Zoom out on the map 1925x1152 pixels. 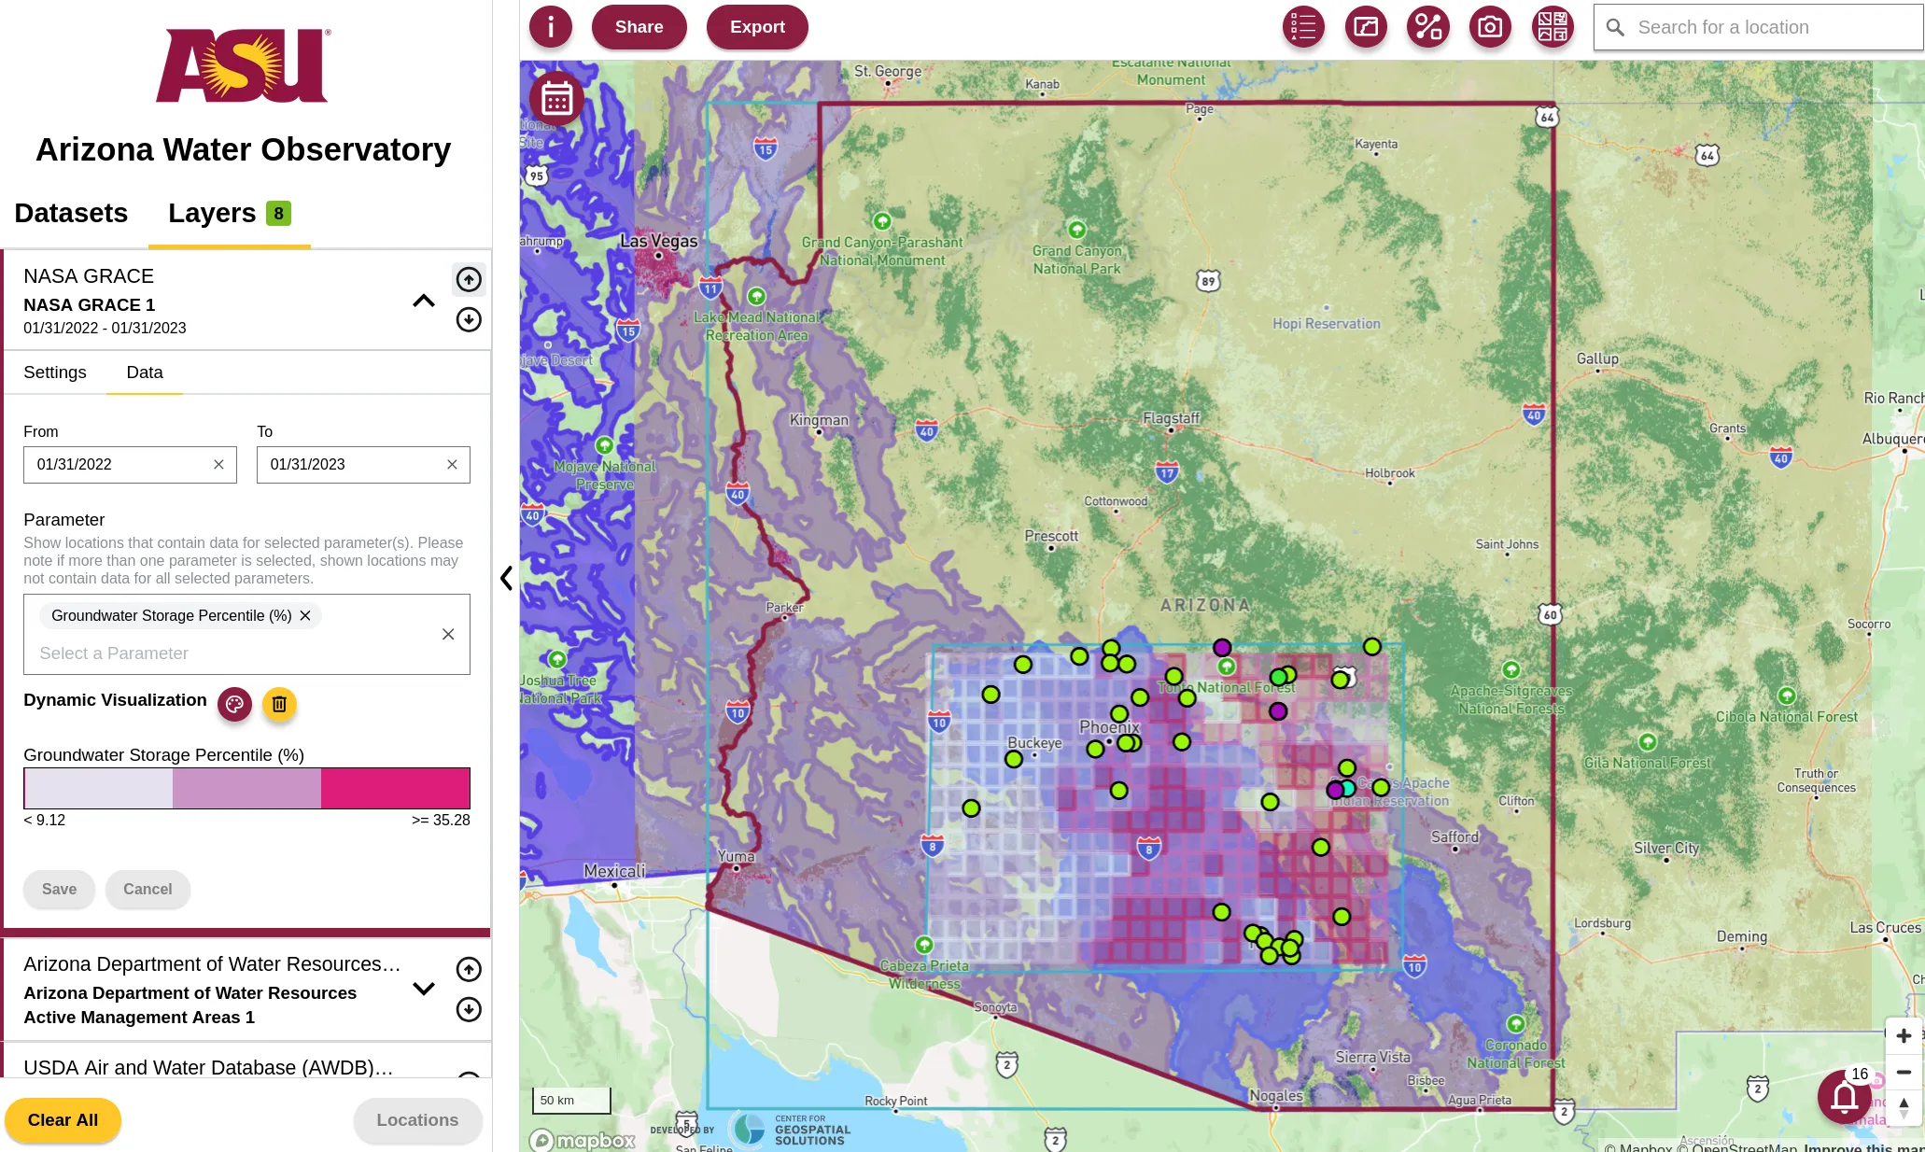point(1904,1072)
